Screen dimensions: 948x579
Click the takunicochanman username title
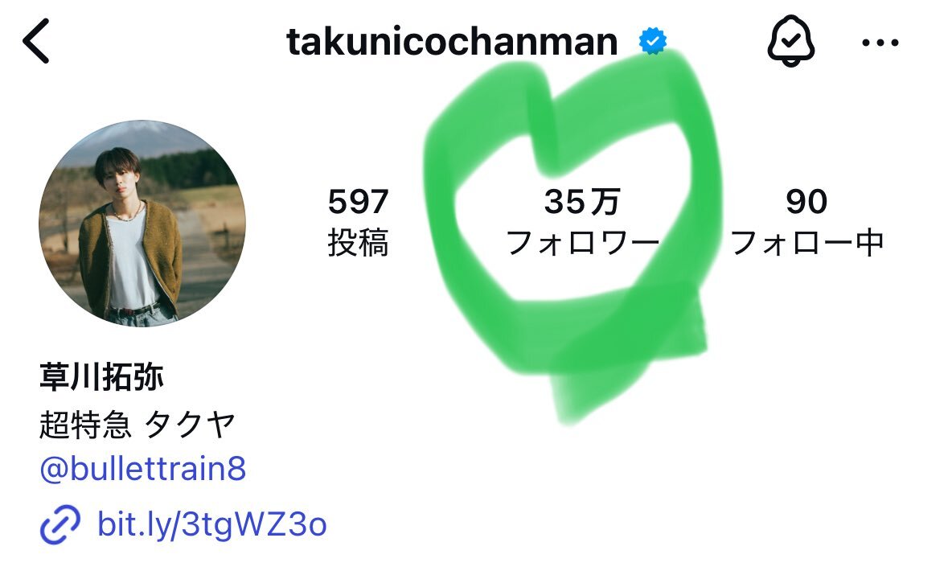click(x=452, y=41)
